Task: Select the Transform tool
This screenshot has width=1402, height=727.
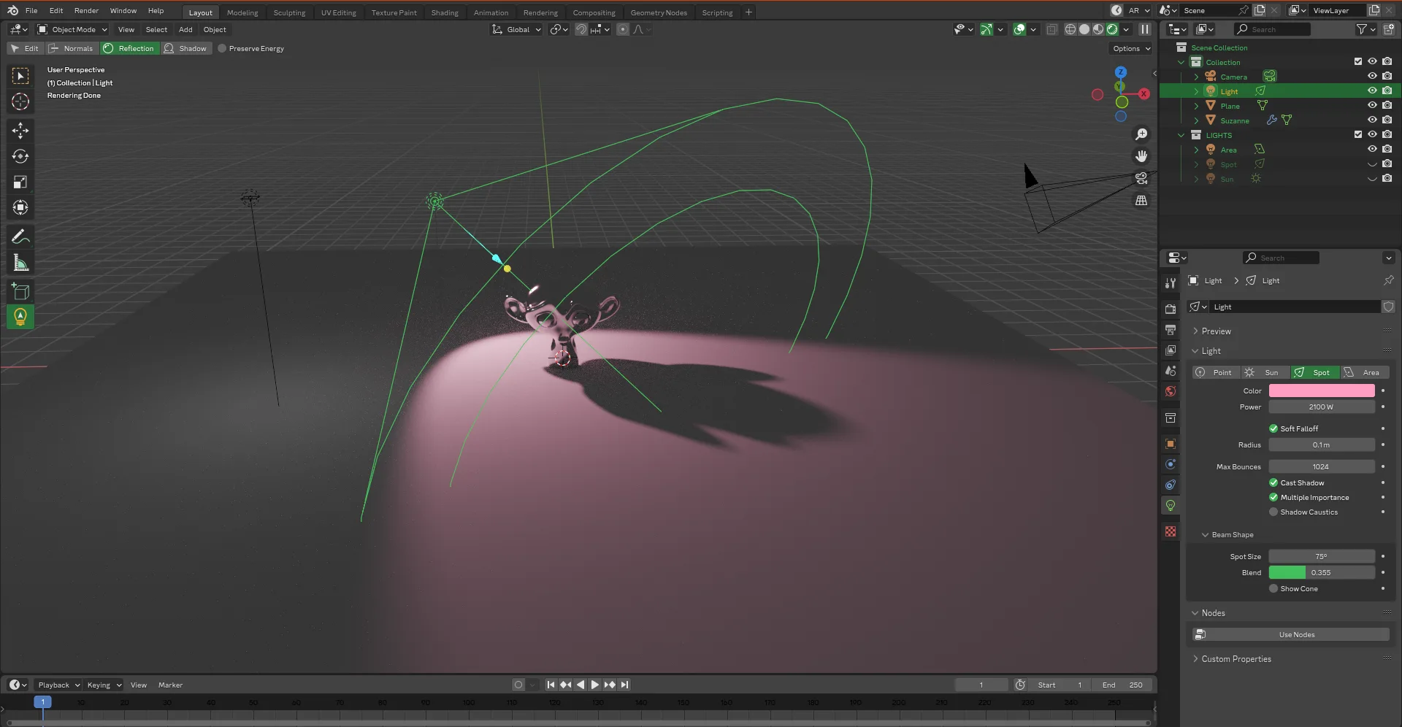Action: (x=20, y=207)
